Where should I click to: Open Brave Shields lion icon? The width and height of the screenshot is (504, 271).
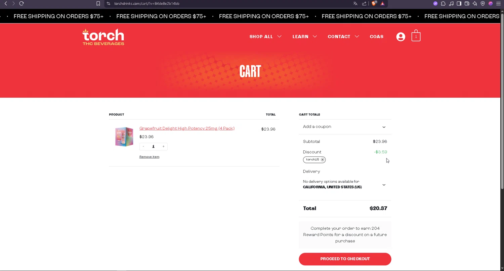[374, 3]
